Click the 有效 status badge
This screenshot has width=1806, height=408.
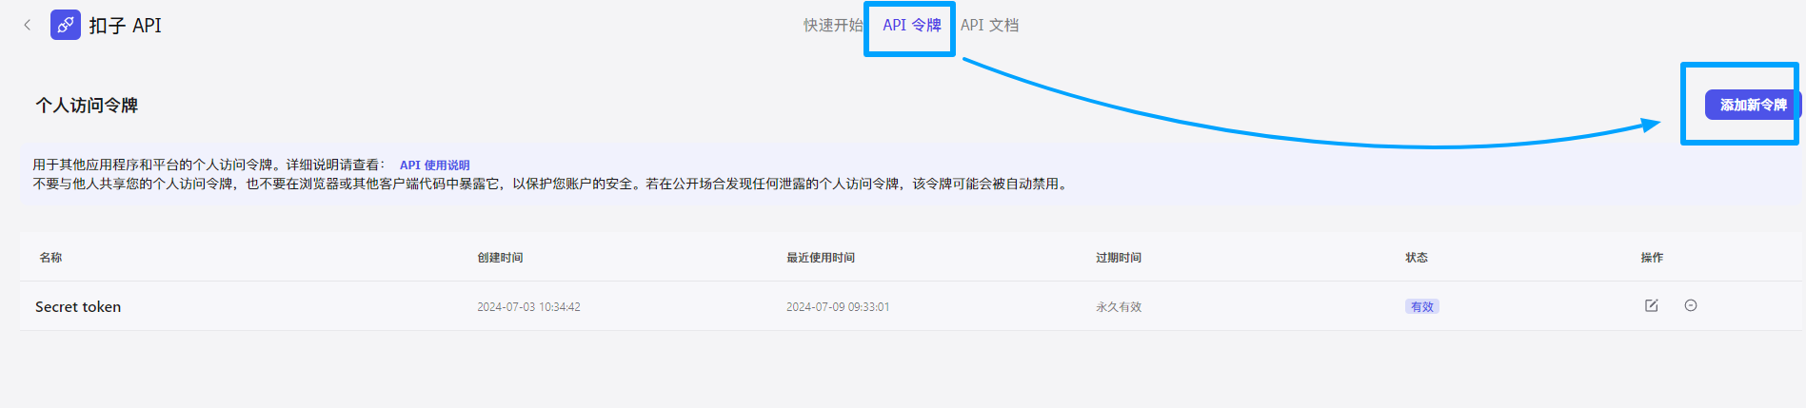point(1421,306)
